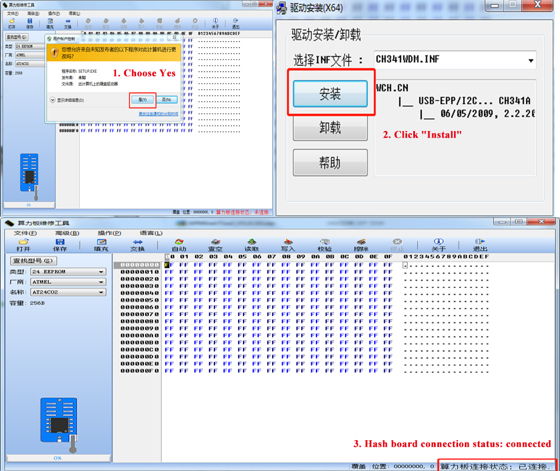Click row address 00000010 in connected window hex view
Screen dimensions: 560x471
pyautogui.click(x=139, y=272)
